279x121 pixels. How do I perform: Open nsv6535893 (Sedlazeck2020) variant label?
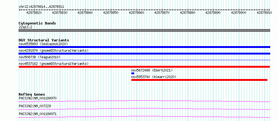click(43, 44)
